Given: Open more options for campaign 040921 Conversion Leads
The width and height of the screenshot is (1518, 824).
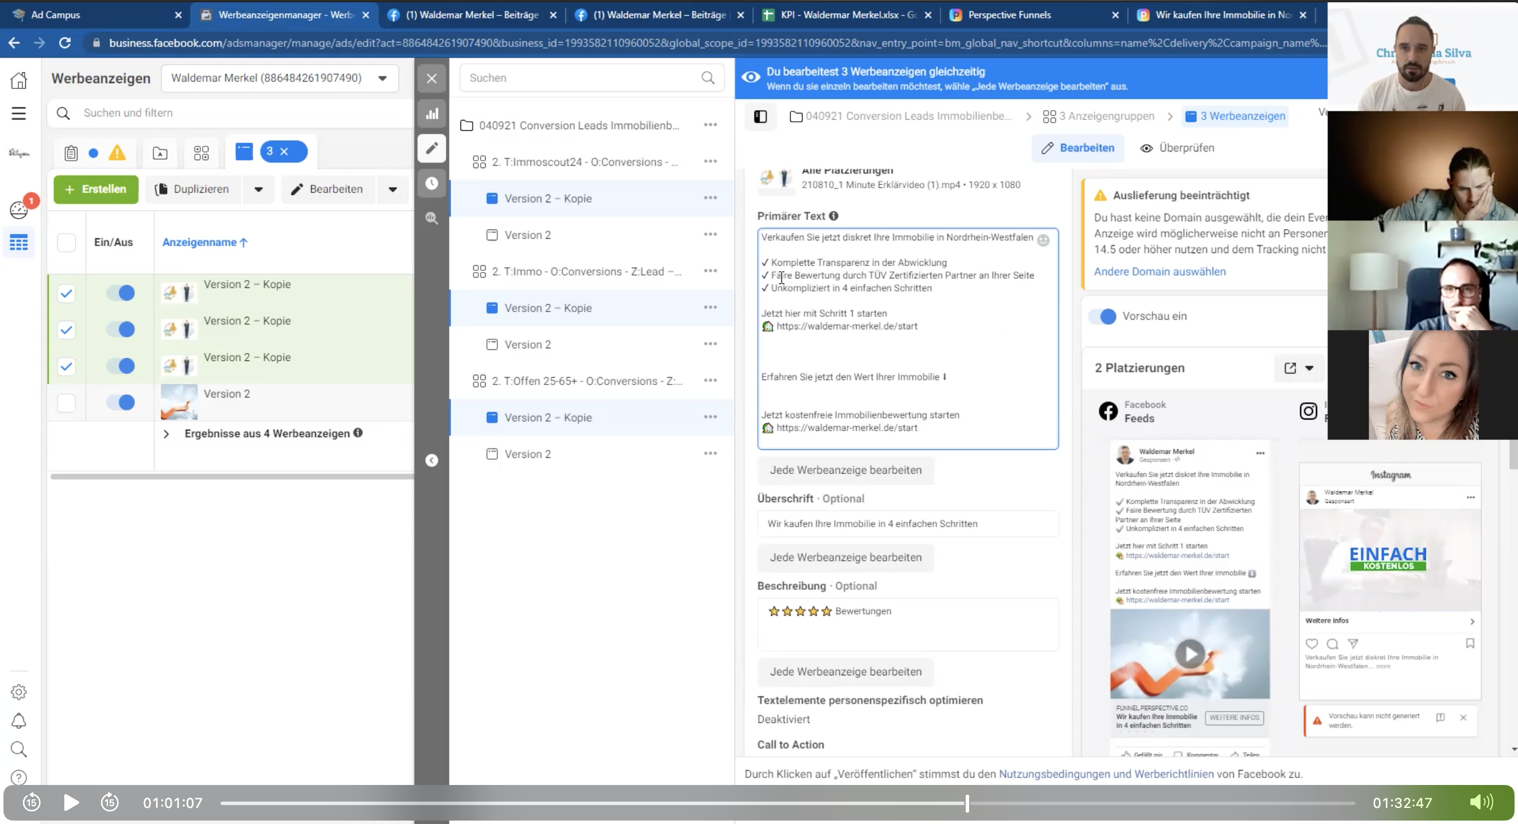Looking at the screenshot, I should tap(710, 125).
